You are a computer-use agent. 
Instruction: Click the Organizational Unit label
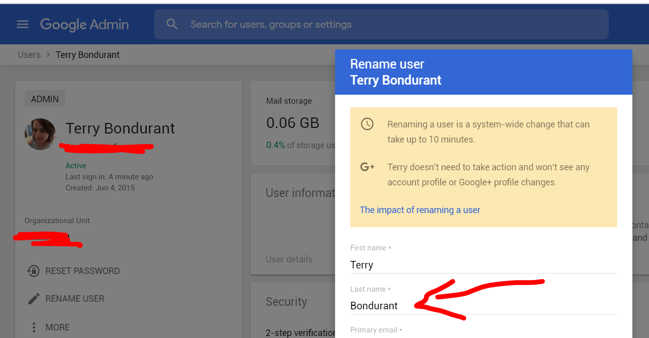click(57, 221)
